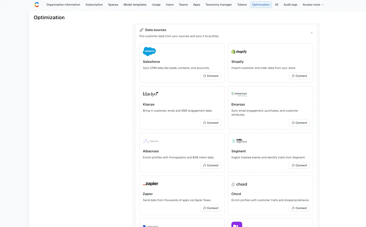This screenshot has height=227, width=366.
Task: Click the Salesforce logo icon
Action: point(149,51)
